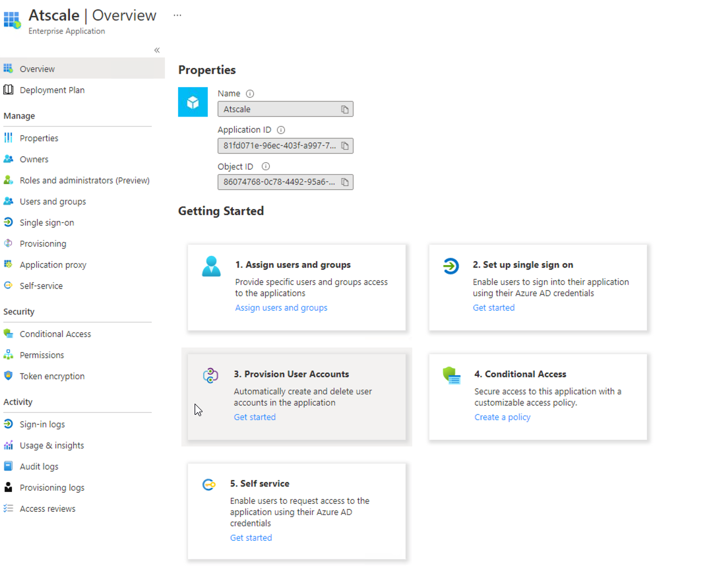Click the Self service card icon
Screen dimensions: 715x585
[x=209, y=484]
